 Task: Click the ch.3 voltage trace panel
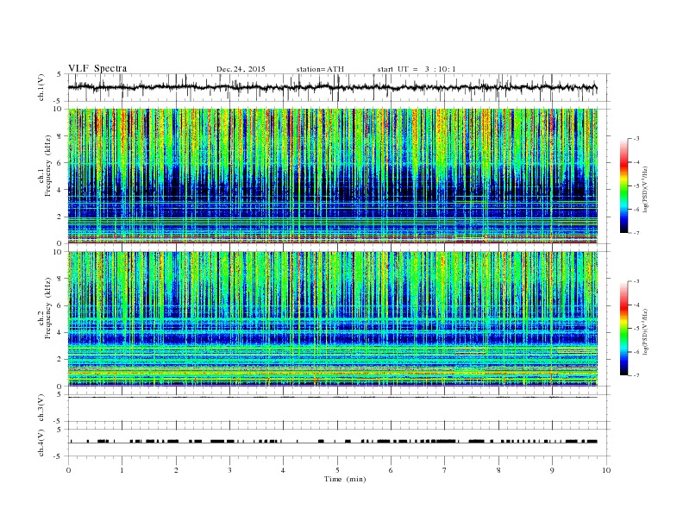click(339, 408)
